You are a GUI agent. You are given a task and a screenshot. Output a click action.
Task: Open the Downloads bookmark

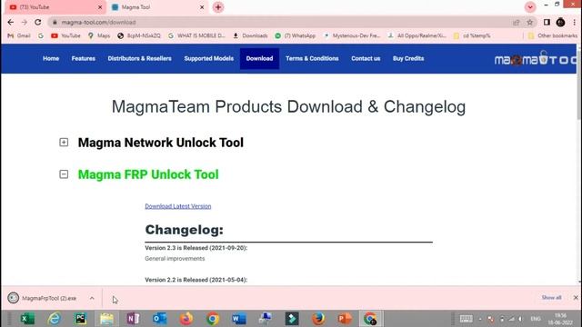coord(251,35)
